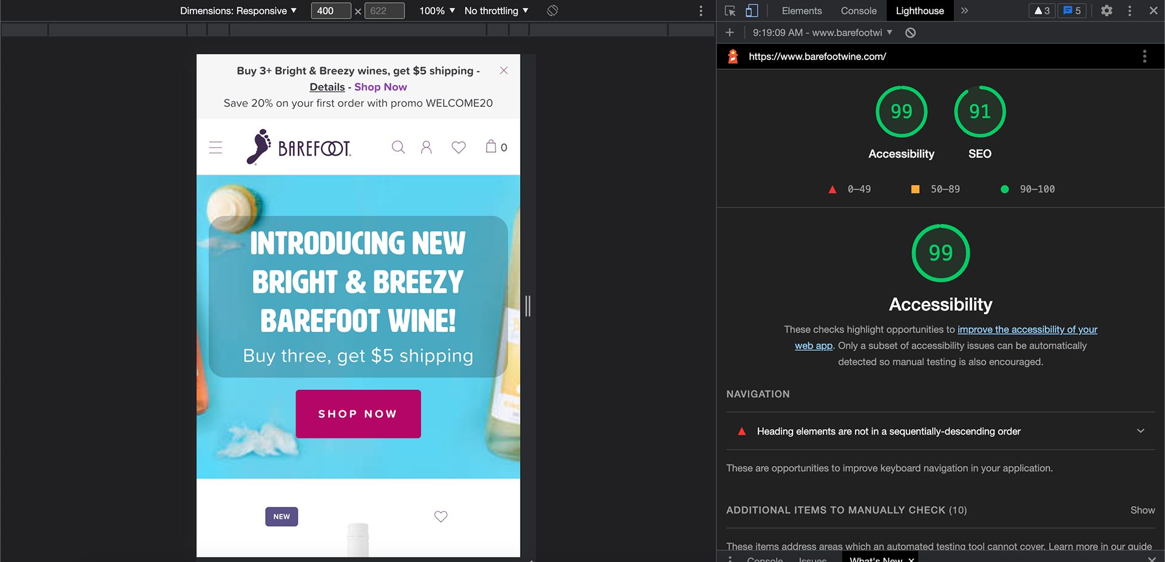This screenshot has height=562, width=1165.
Task: Click the viewport height field
Action: tap(384, 11)
